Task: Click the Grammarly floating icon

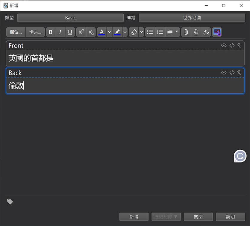Action: tap(240, 156)
